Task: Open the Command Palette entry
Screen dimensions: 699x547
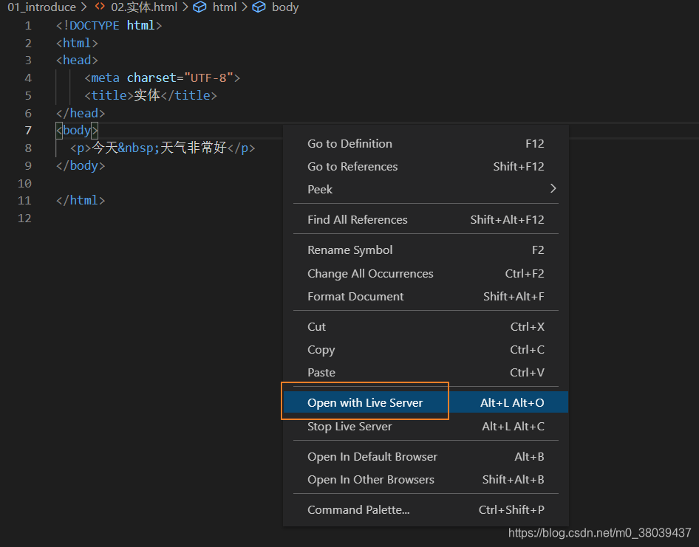Action: 426,509
